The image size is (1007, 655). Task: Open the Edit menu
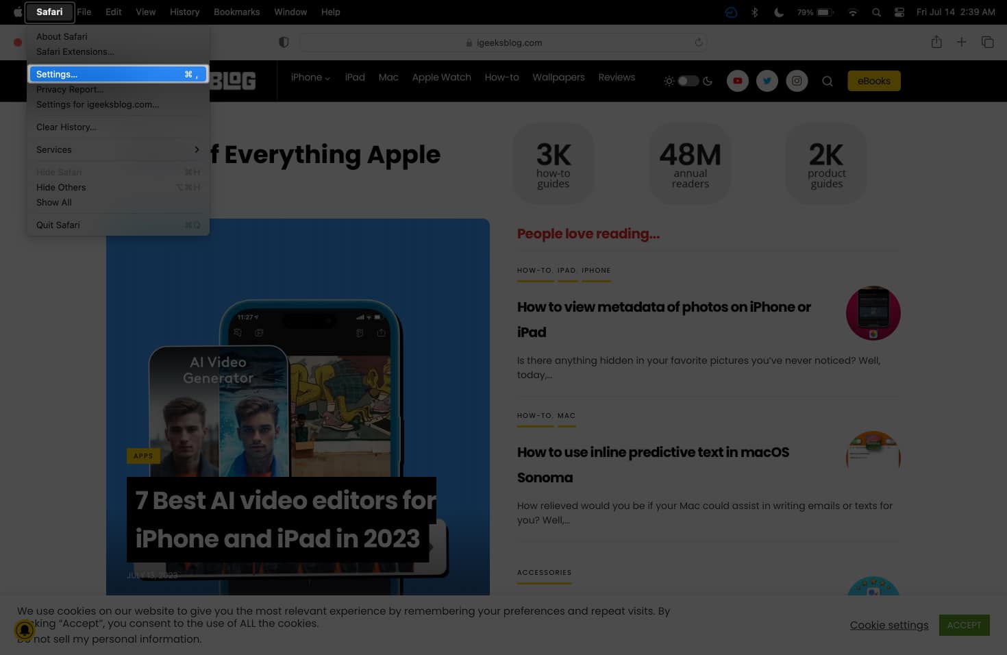coord(114,12)
